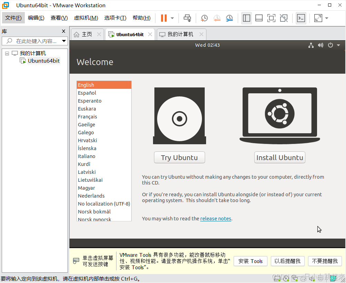Toggle Unity mode toolbar icon
This screenshot has width=346, height=283.
tap(284, 18)
